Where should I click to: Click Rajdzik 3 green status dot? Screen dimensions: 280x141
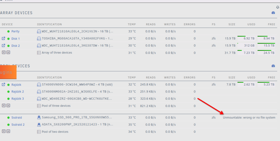tap(8, 99)
